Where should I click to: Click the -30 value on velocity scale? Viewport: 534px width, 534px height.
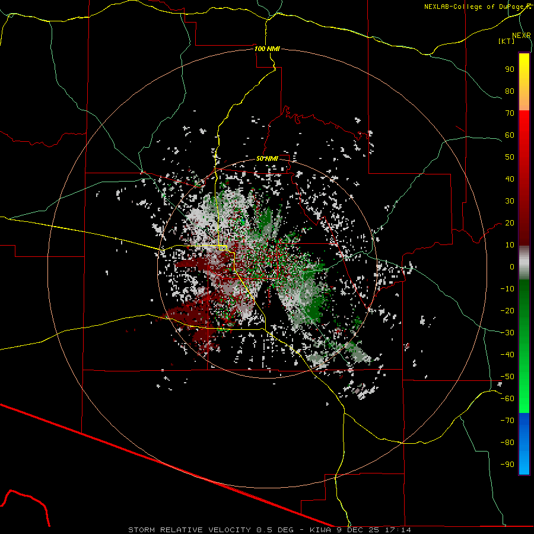tap(507, 333)
